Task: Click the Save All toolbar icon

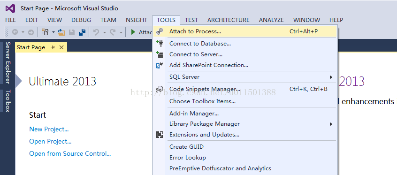Action: point(82,32)
